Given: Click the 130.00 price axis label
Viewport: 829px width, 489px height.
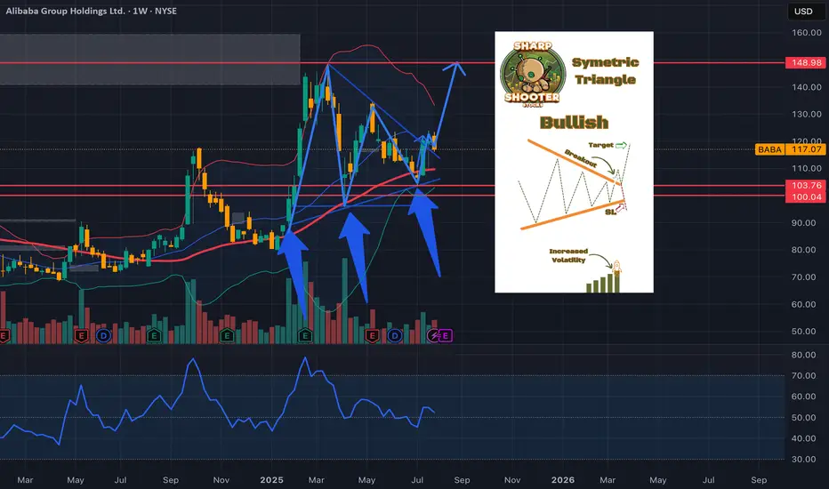Looking at the screenshot, I should point(806,114).
